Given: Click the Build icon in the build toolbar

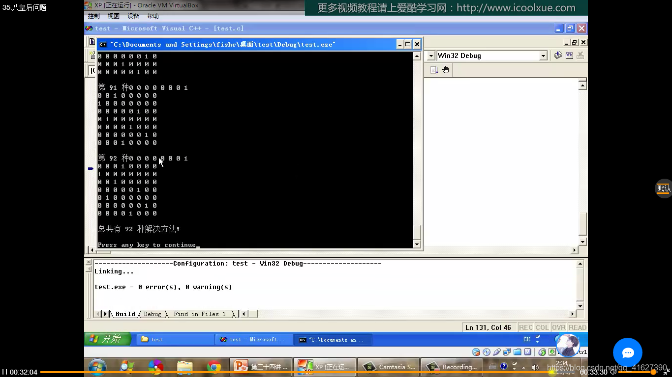Looking at the screenshot, I should (x=569, y=55).
